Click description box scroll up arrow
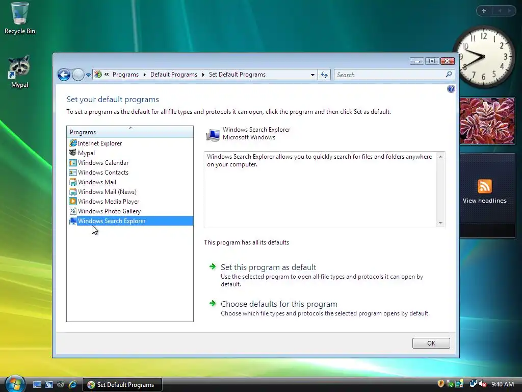Image resolution: width=522 pixels, height=392 pixels. tap(440, 157)
